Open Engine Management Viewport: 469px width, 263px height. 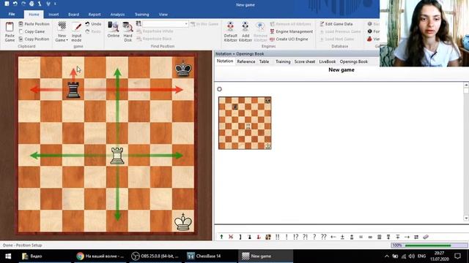point(292,31)
